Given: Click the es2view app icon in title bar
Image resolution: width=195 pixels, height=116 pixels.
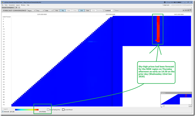Looking at the screenshot, I should (x=3, y=2).
